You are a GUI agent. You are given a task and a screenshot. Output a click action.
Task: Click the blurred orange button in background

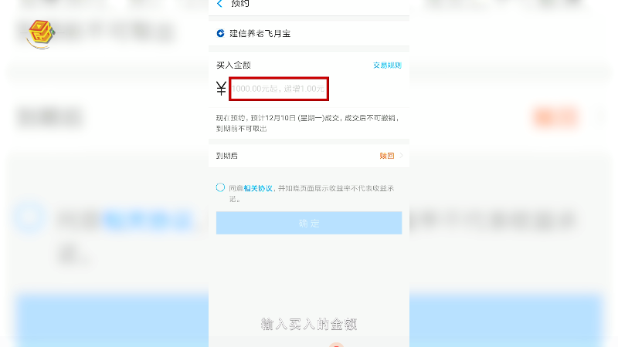coord(556,117)
